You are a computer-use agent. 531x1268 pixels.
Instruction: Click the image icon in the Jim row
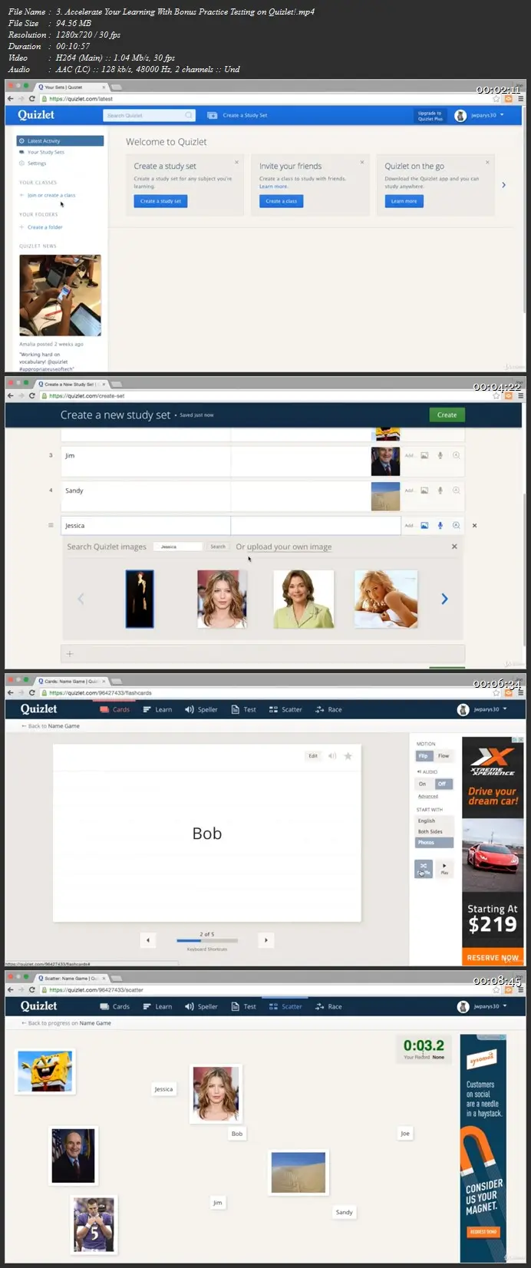pyautogui.click(x=424, y=455)
